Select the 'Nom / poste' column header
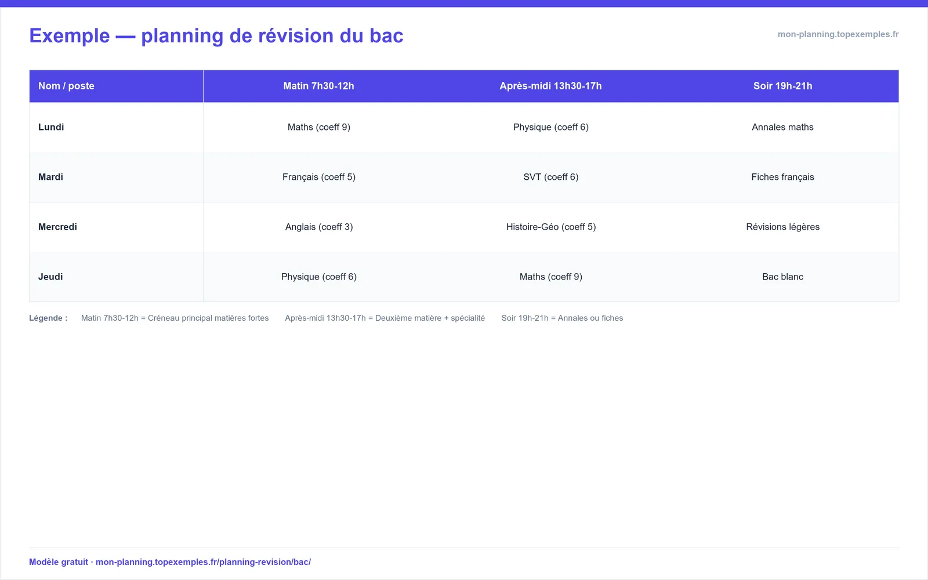This screenshot has width=928, height=580. [116, 86]
